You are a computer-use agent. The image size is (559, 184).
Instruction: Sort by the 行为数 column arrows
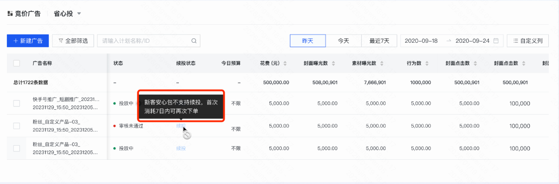tap(427, 64)
